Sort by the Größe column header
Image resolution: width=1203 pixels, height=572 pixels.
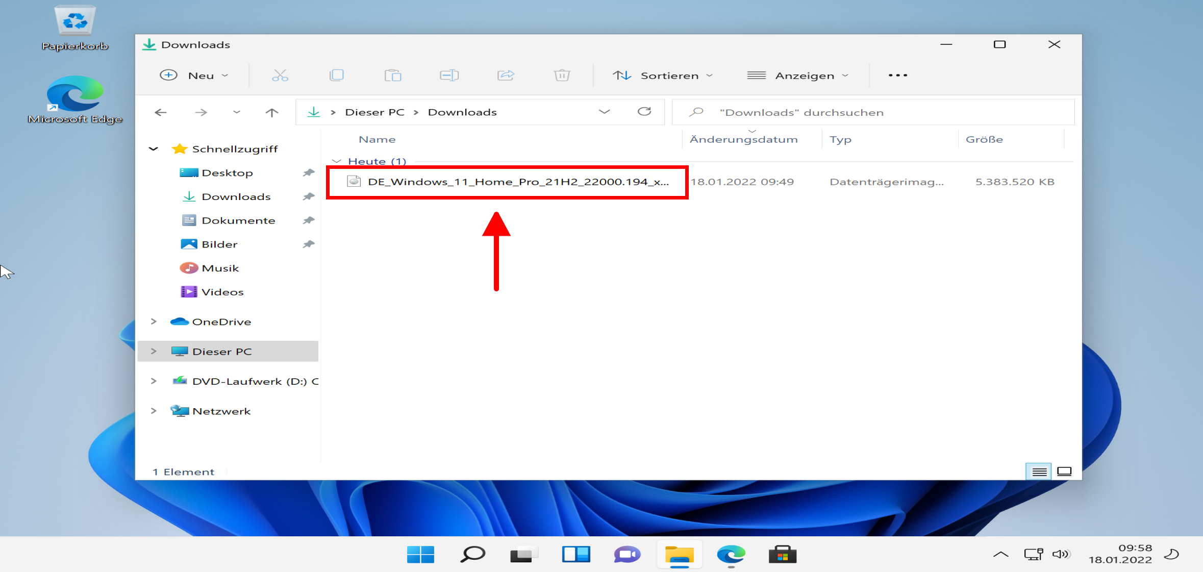[x=984, y=139]
